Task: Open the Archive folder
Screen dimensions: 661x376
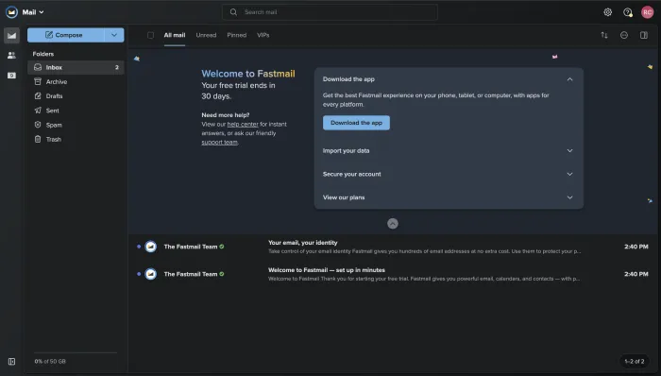Action: (76, 82)
